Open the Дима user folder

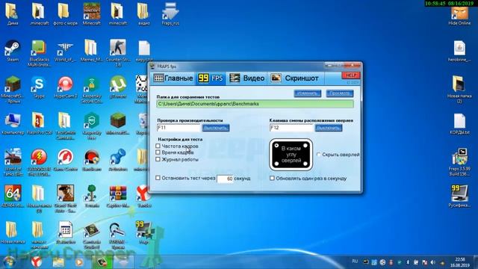[13, 13]
